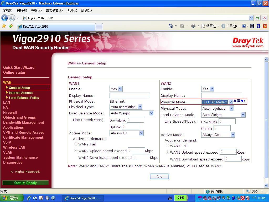Open System Maintenance sidebar section

(20, 157)
